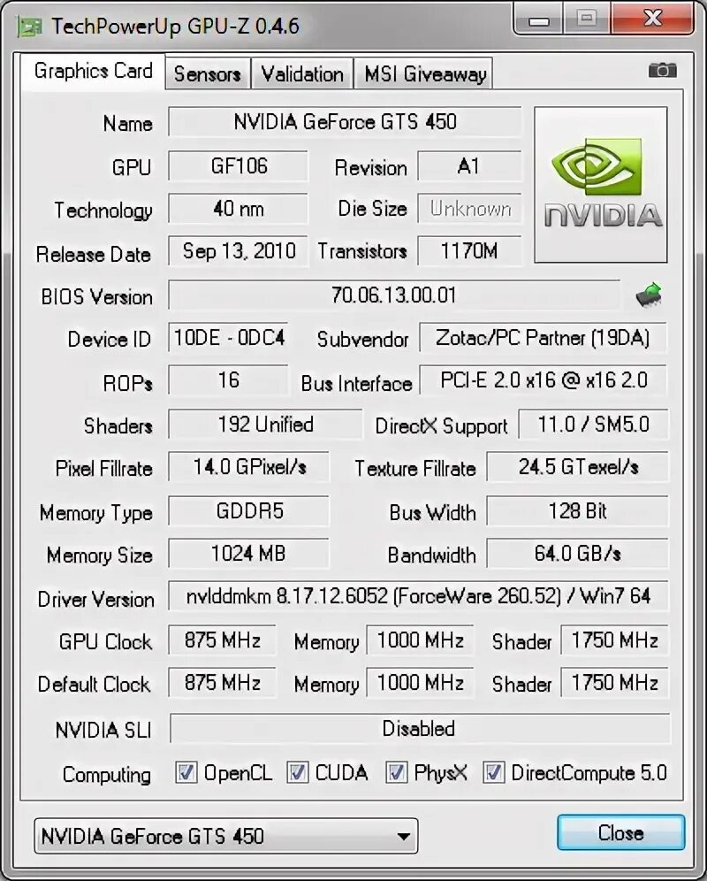Switch to the Sensors tab
This screenshot has height=881, width=707.
207,73
